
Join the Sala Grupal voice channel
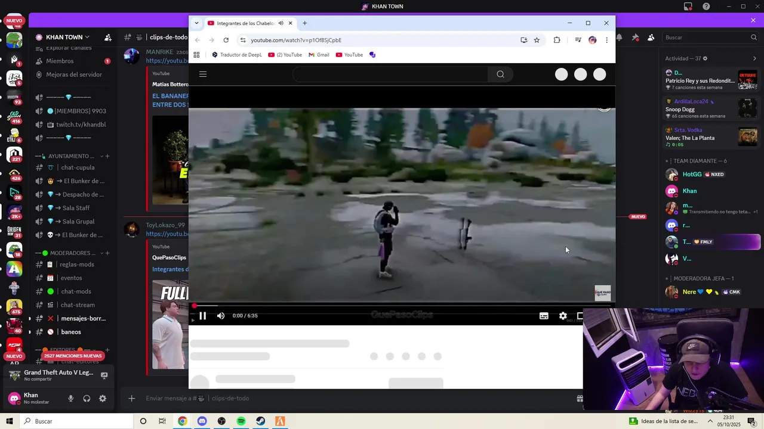pos(72,222)
